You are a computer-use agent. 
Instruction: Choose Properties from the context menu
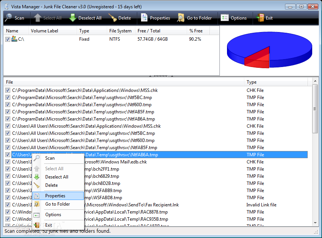(58, 196)
